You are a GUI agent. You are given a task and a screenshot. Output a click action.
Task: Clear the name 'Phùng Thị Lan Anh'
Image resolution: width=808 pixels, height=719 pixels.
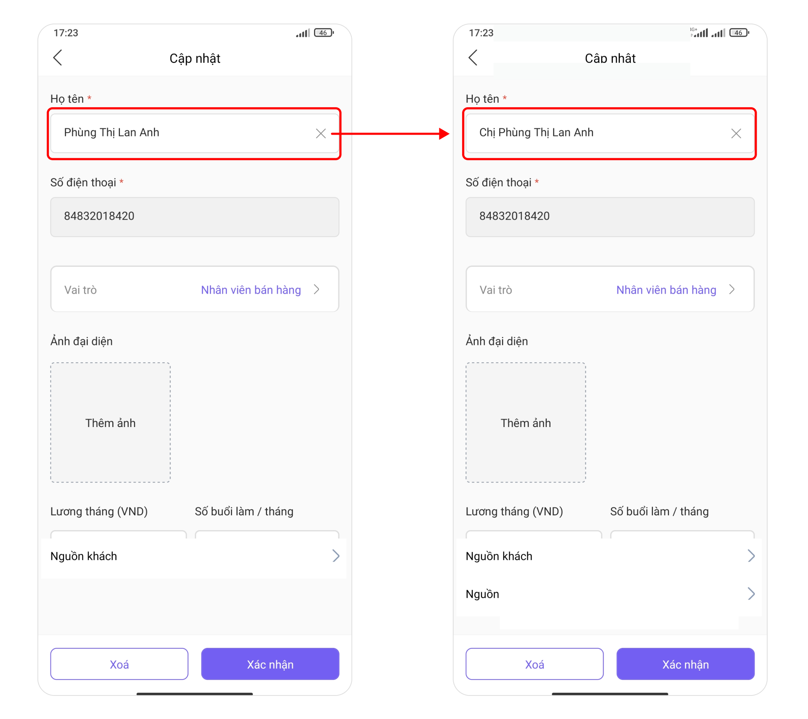(321, 133)
